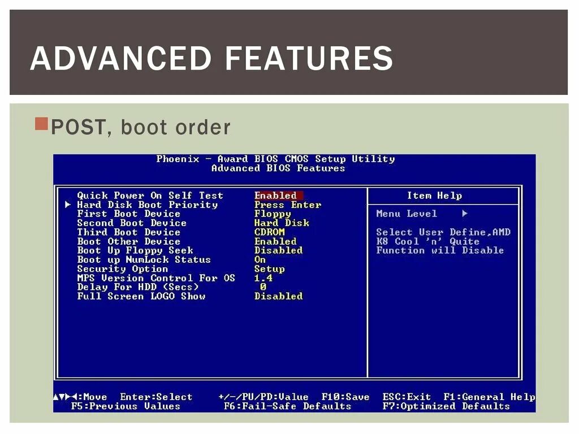Image resolution: width=579 pixels, height=434 pixels.
Task: Click F7:Optimized Defaults key hint
Action: 446,406
